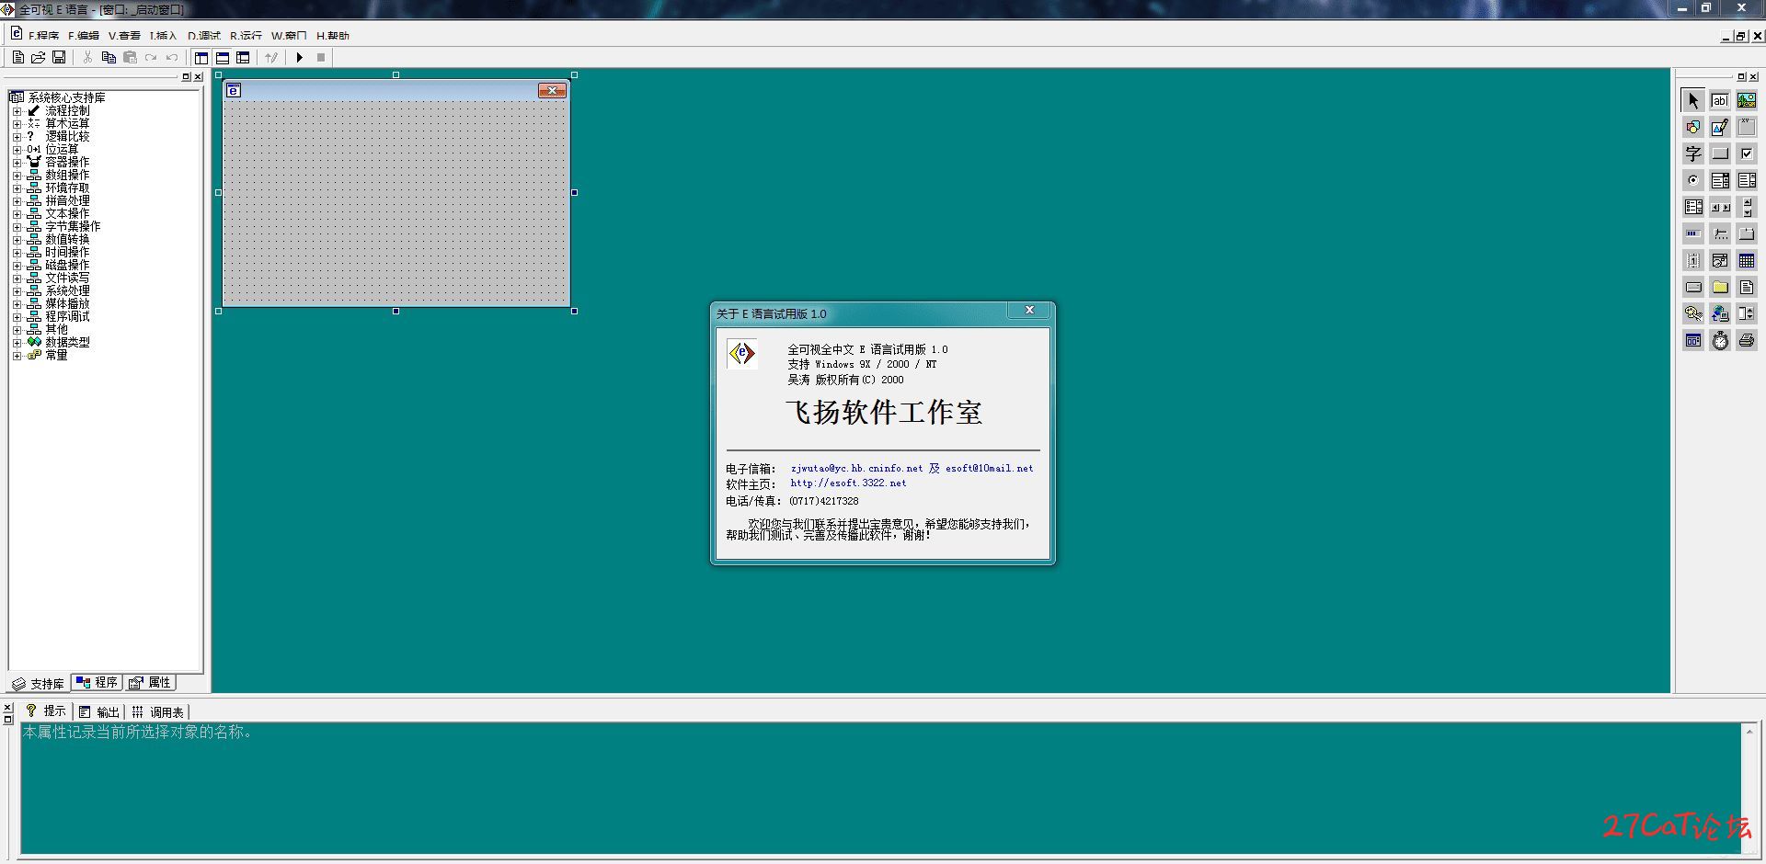Choose the printer component in palette
Screen dimensions: 1766x864
tap(1747, 340)
